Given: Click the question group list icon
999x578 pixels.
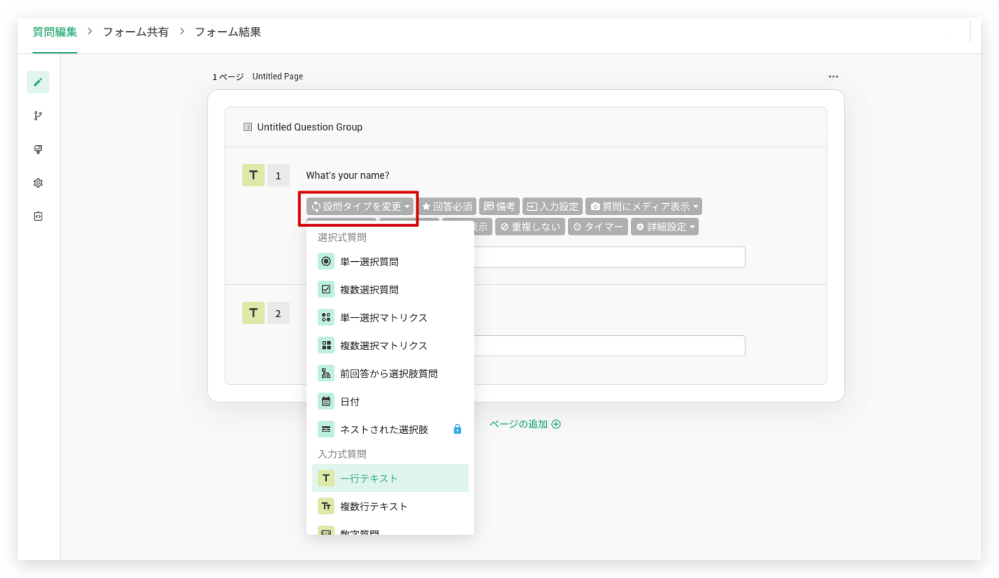Looking at the screenshot, I should pos(247,127).
